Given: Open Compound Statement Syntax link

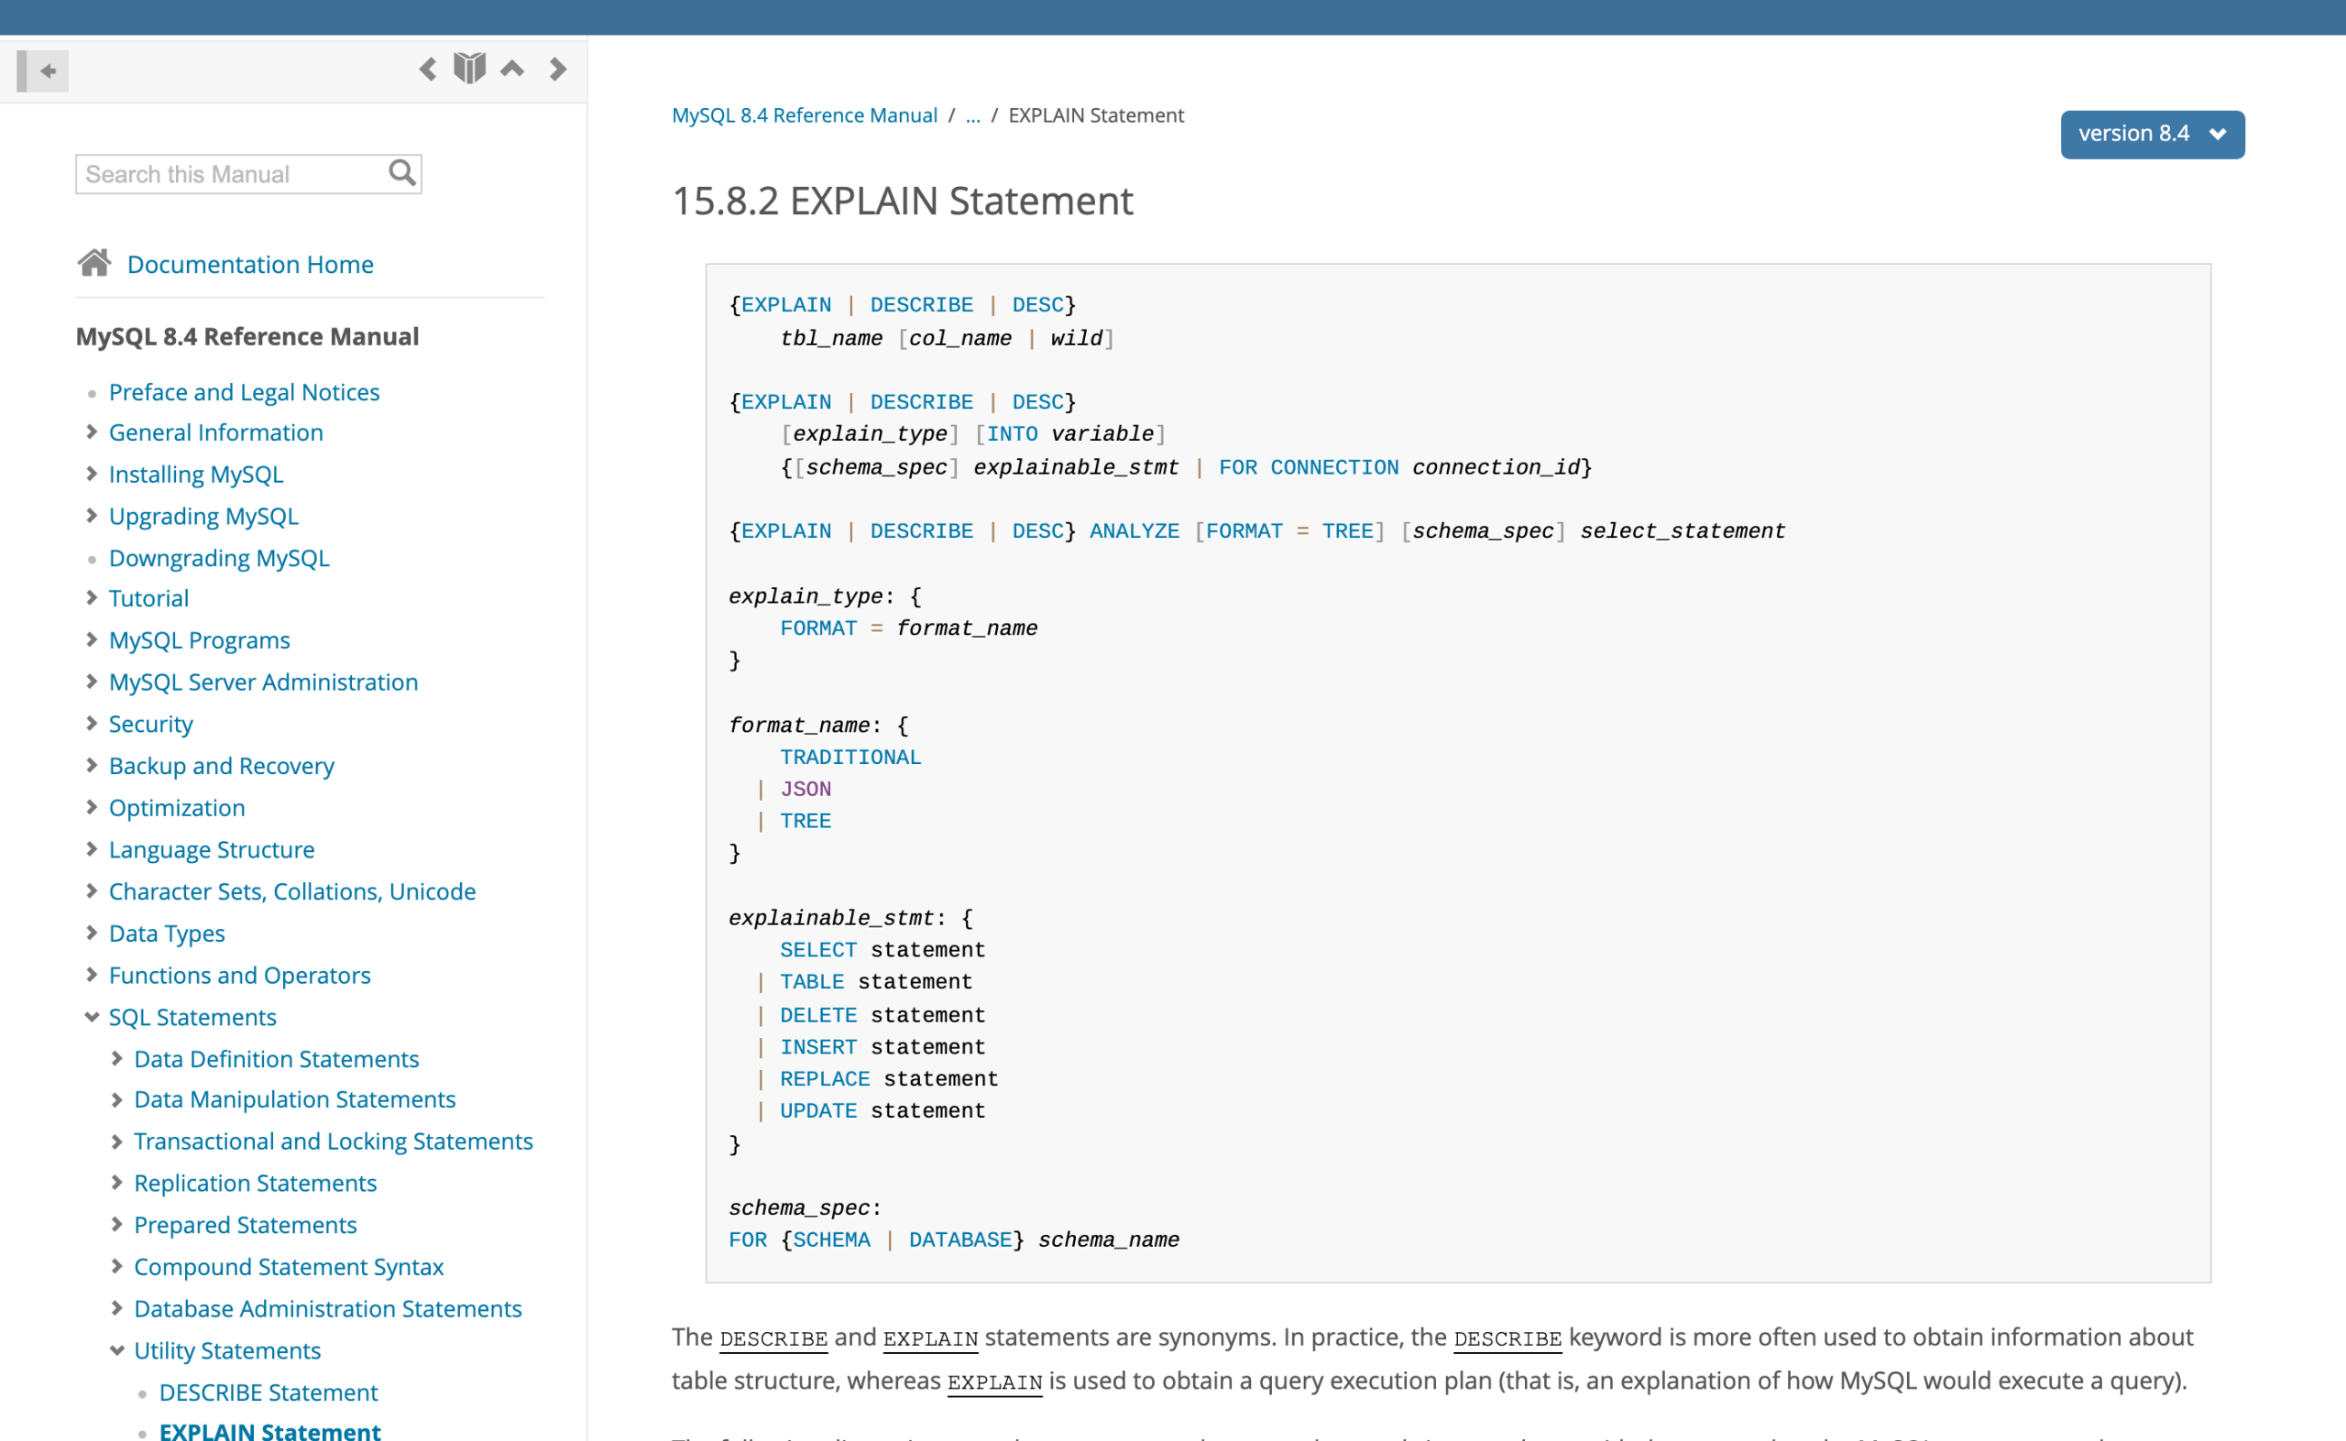Looking at the screenshot, I should (288, 1267).
